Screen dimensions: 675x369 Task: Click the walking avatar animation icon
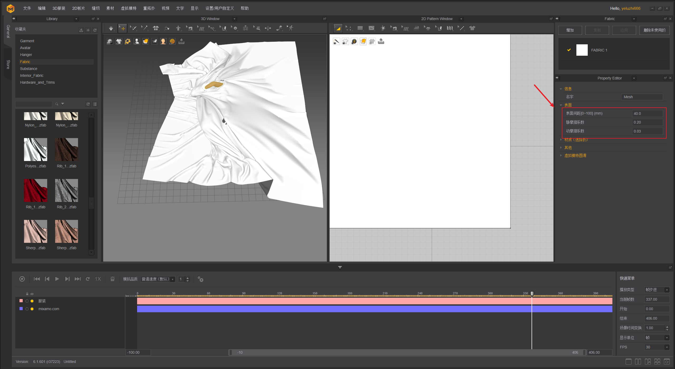click(x=291, y=28)
